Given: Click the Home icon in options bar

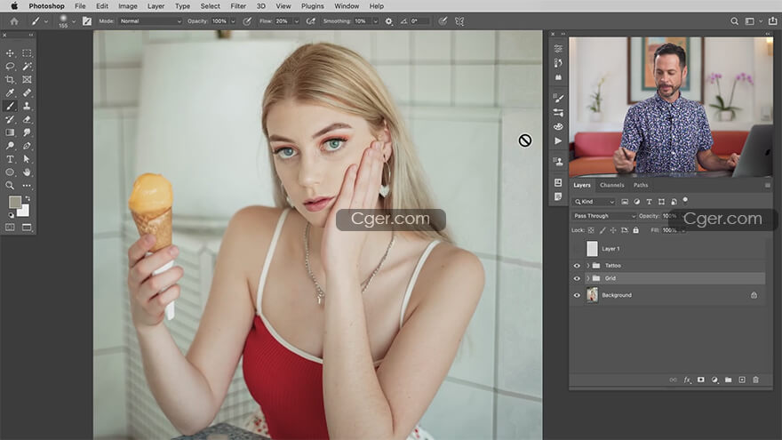Looking at the screenshot, I should [x=14, y=21].
